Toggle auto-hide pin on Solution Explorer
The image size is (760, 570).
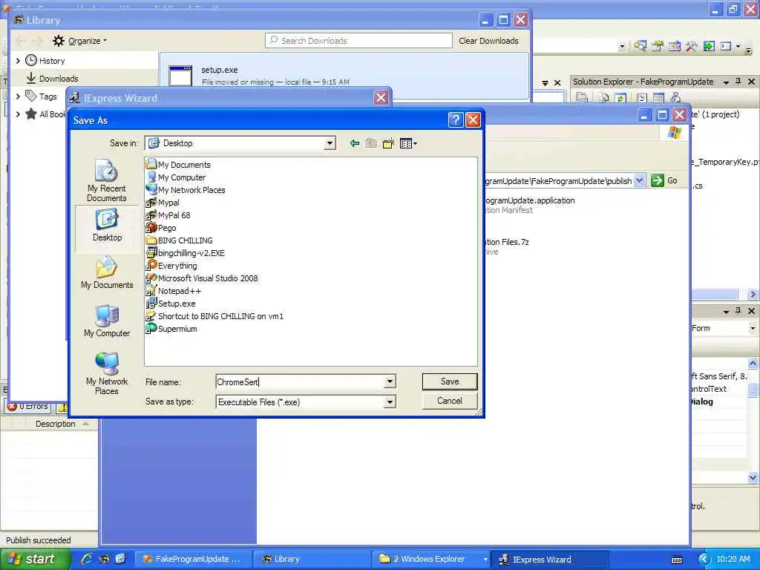[738, 82]
